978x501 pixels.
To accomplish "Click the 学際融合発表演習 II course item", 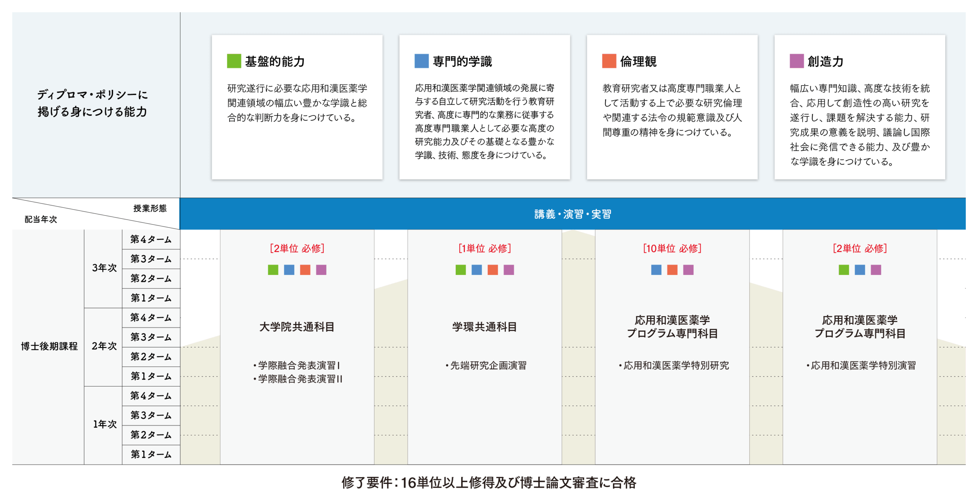I will click(x=298, y=379).
